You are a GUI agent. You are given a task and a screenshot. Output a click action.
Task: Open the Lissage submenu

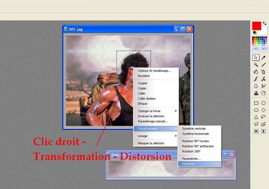point(156,136)
